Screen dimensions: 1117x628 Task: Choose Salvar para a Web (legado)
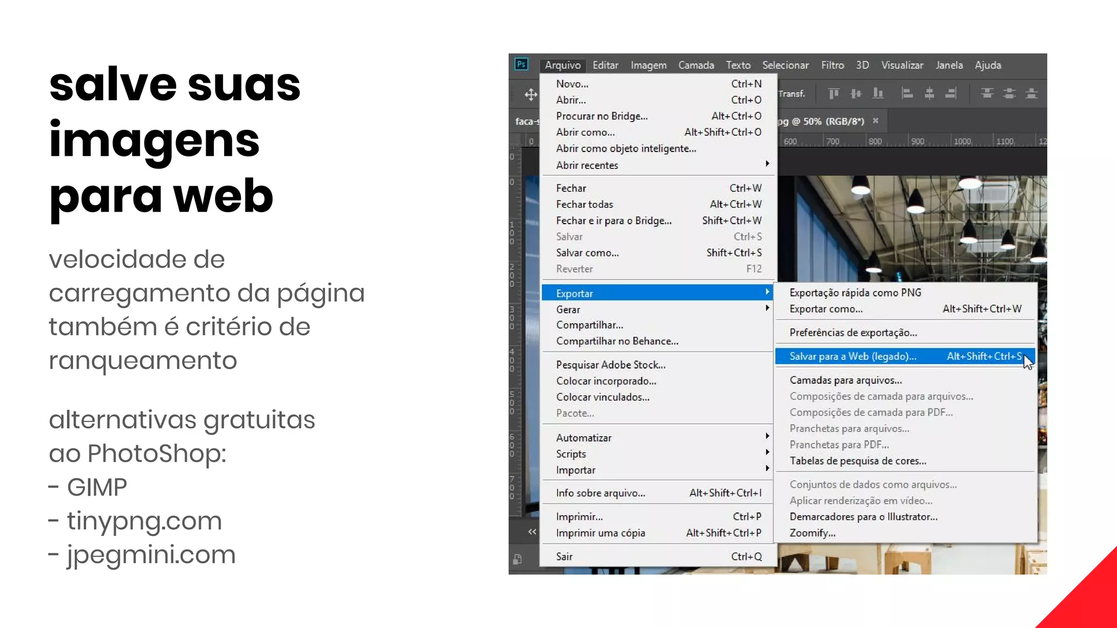852,357
